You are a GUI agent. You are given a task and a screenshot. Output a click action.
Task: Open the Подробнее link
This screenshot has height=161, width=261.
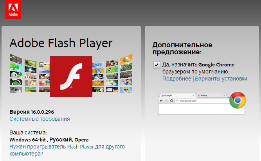click(177, 79)
